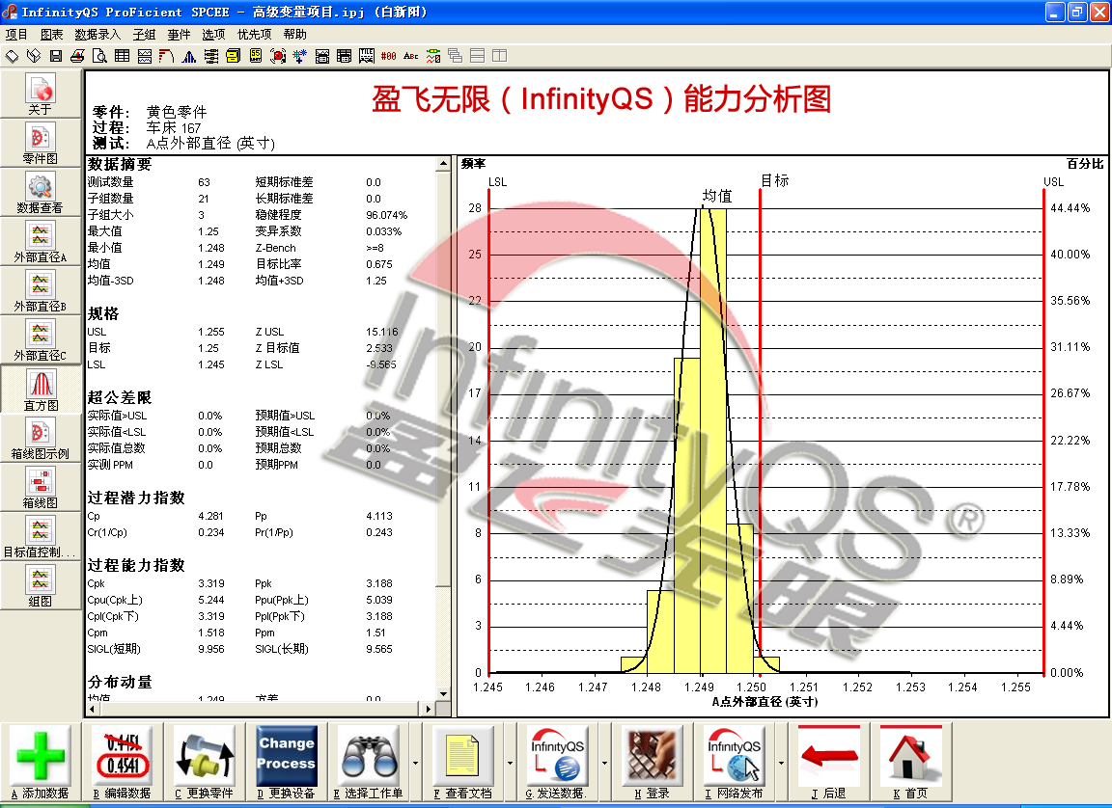1112x808 pixels.
Task: Click the open project icon in toolbar
Action: (34, 56)
